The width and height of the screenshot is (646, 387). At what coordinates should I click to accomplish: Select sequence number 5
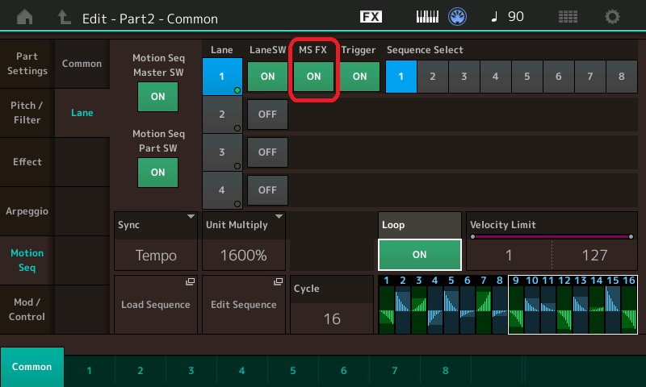tap(526, 77)
